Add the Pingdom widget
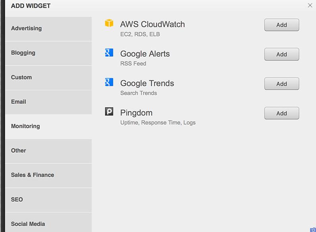316x232 pixels. [x=281, y=113]
